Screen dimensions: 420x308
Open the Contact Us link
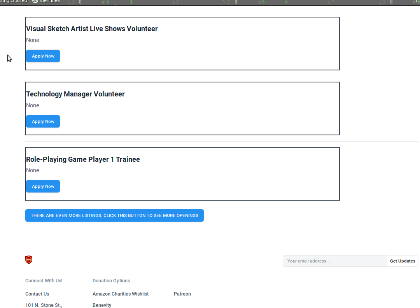(37, 294)
